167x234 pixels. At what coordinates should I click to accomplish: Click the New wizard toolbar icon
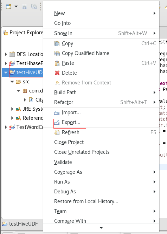[x=9, y=7]
